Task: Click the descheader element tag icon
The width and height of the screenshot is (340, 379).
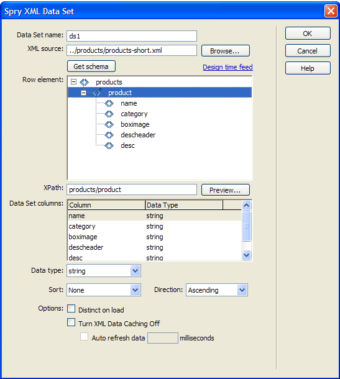Action: pyautogui.click(x=109, y=135)
